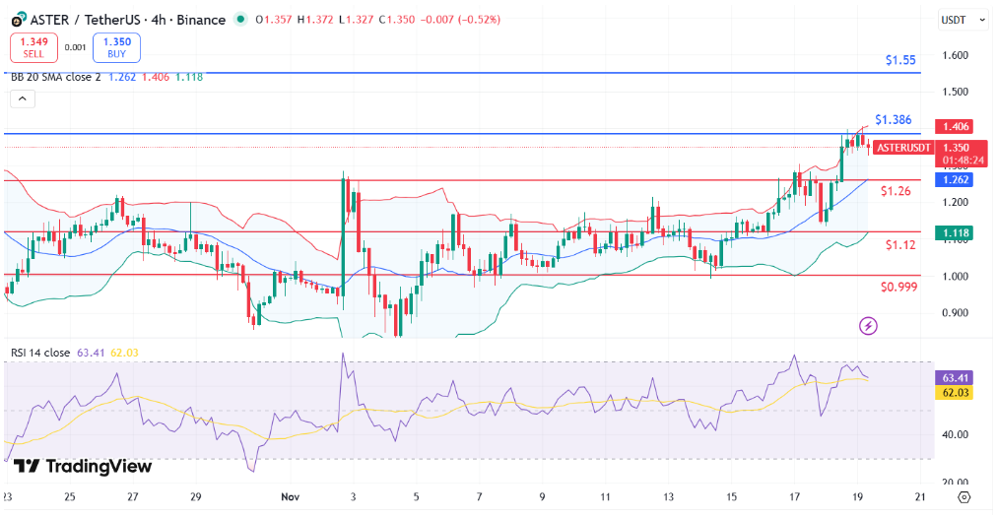Select the BB 20 SMA close indicator legend
This screenshot has width=997, height=519.
click(57, 77)
